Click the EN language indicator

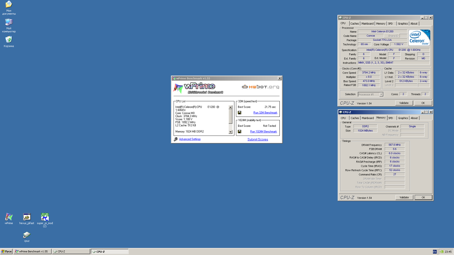tap(435, 252)
